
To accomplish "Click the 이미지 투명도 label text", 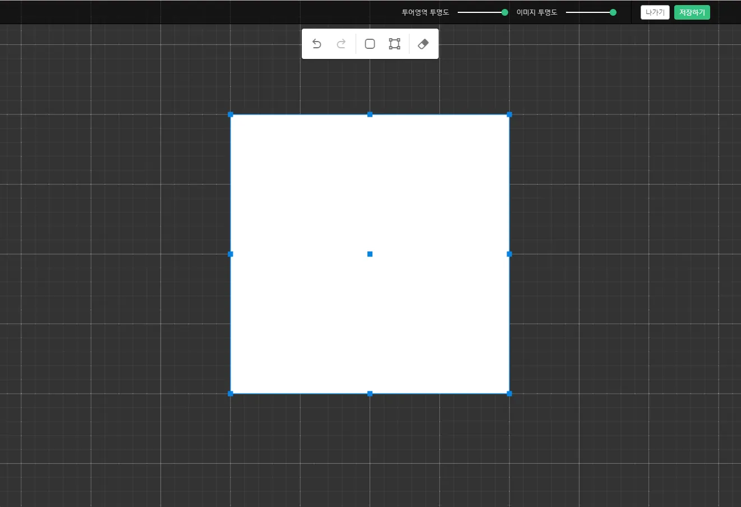I will 537,12.
